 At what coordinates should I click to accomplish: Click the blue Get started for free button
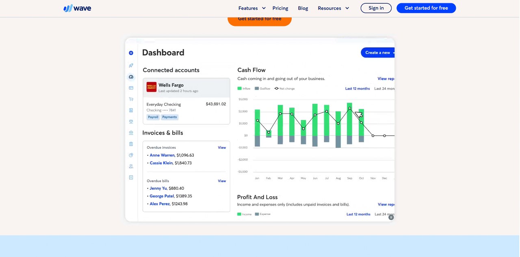[x=426, y=8]
